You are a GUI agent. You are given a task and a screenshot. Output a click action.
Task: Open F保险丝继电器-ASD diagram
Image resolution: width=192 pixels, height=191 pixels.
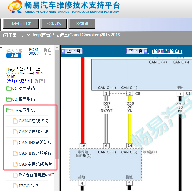pos(36,175)
